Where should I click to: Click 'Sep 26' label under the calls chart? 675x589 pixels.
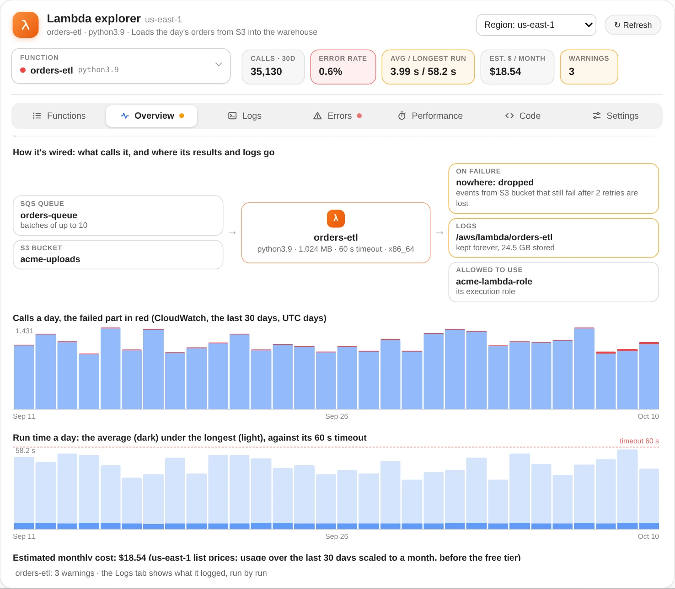pyautogui.click(x=337, y=416)
